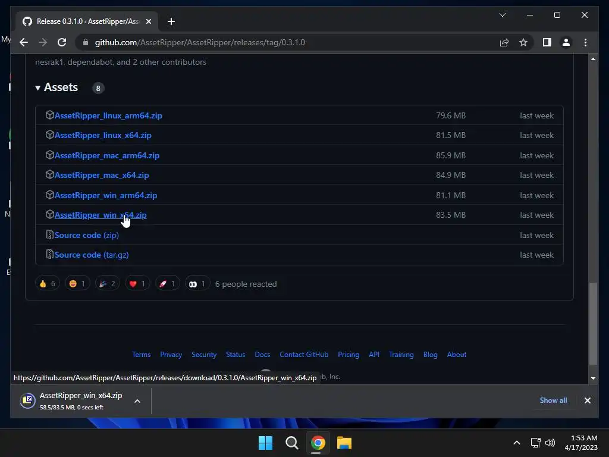Close the Release 0.3.1.0 tab
Viewport: 609px width, 457px height.
[148, 21]
